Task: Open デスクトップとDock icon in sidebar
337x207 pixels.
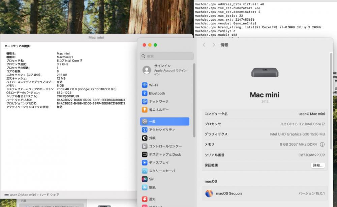Action: (x=145, y=154)
